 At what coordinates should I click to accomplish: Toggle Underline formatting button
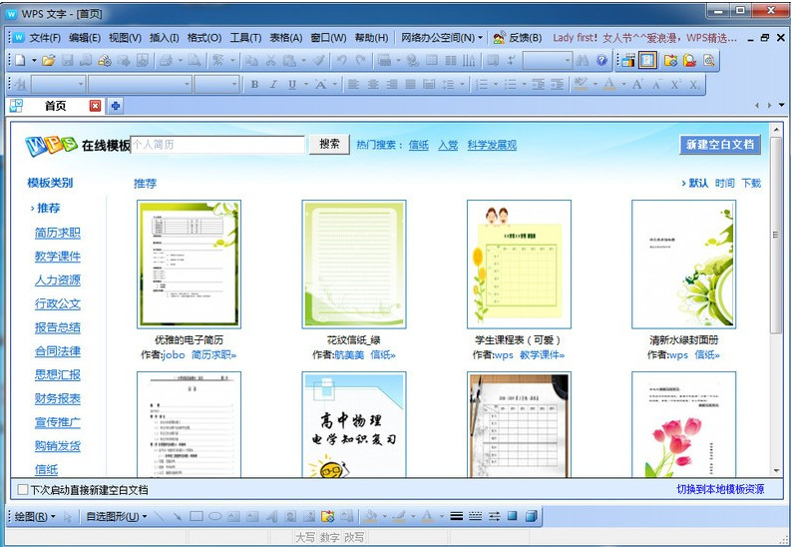coord(292,85)
